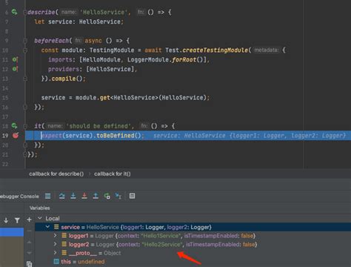The image size is (351, 267).
Task: Select 'callback for it()' breadcrumb
Action: [x=113, y=174]
